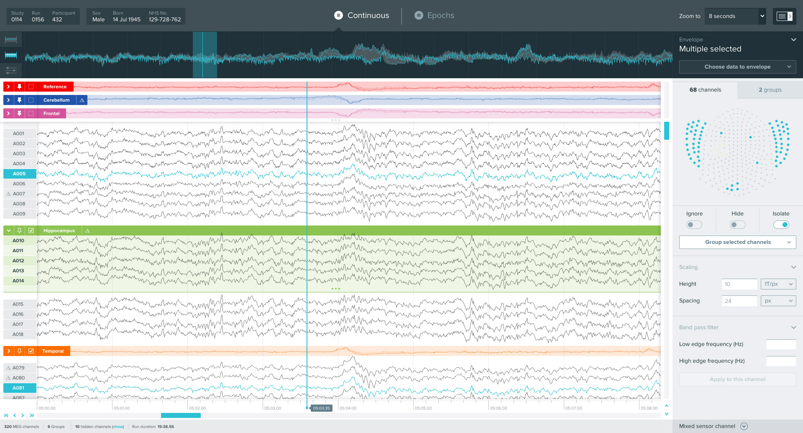Jump to the end of the recording
This screenshot has height=433, width=803.
pyautogui.click(x=31, y=415)
